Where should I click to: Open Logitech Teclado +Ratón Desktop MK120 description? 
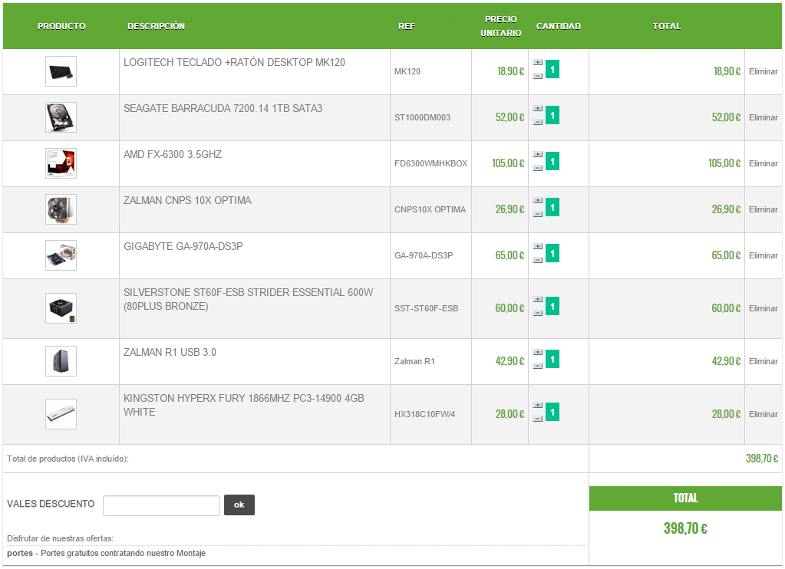tap(234, 63)
